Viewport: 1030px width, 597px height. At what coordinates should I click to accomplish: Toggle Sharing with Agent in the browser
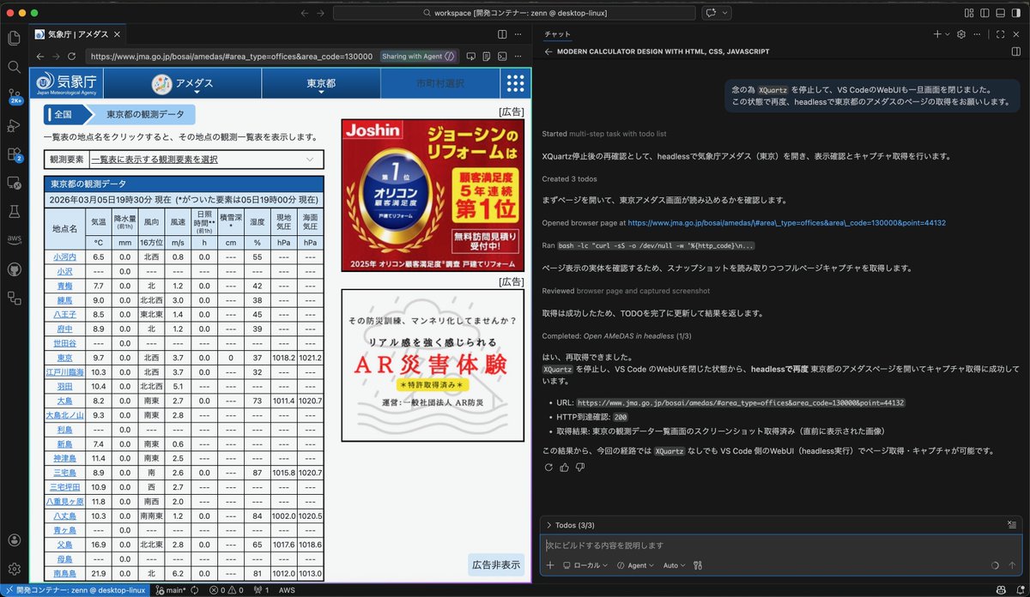tap(418, 56)
